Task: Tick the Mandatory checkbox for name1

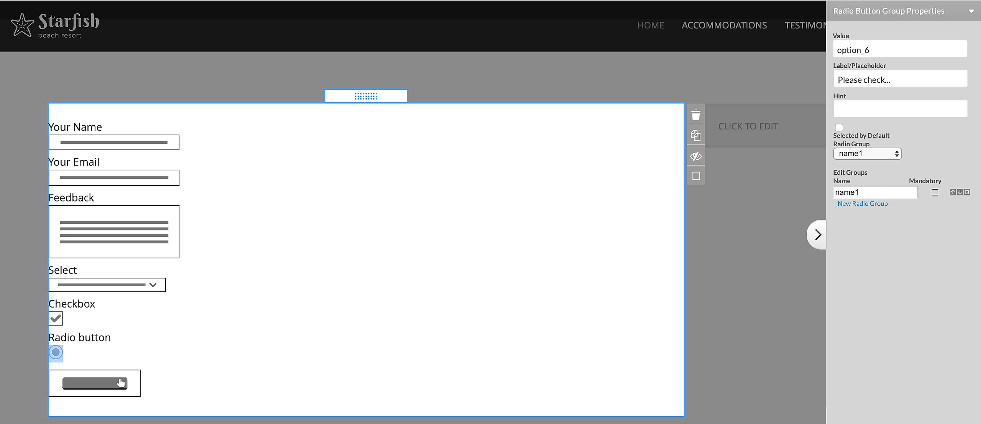Action: 935,192
